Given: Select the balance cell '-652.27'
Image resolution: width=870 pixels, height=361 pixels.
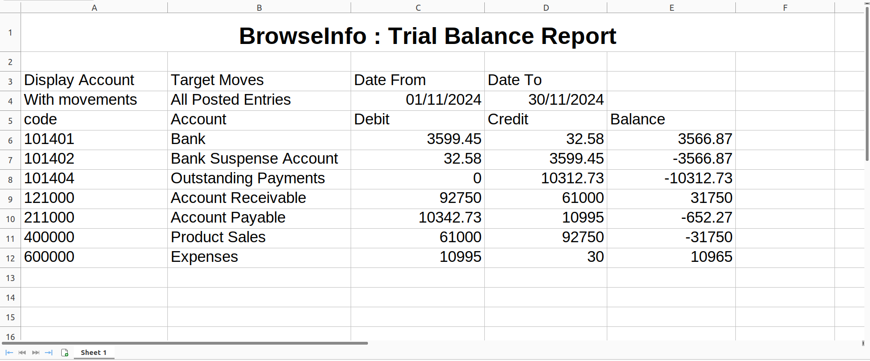Looking at the screenshot, I should point(671,218).
